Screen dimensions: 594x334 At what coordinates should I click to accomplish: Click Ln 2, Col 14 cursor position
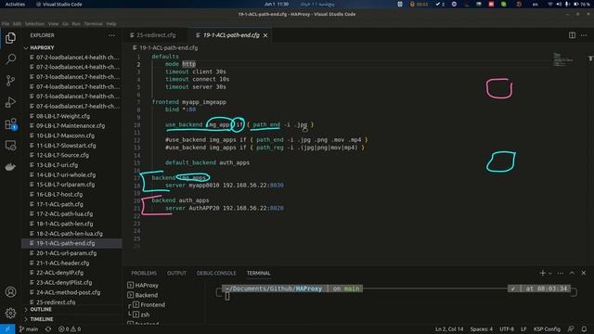click(x=449, y=329)
